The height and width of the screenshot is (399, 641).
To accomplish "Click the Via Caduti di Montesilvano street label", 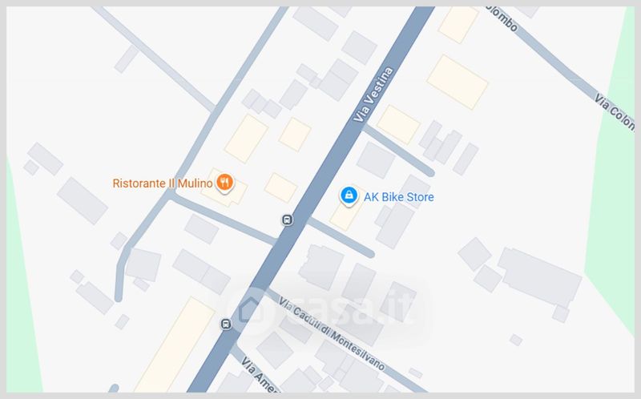I will point(332,333).
